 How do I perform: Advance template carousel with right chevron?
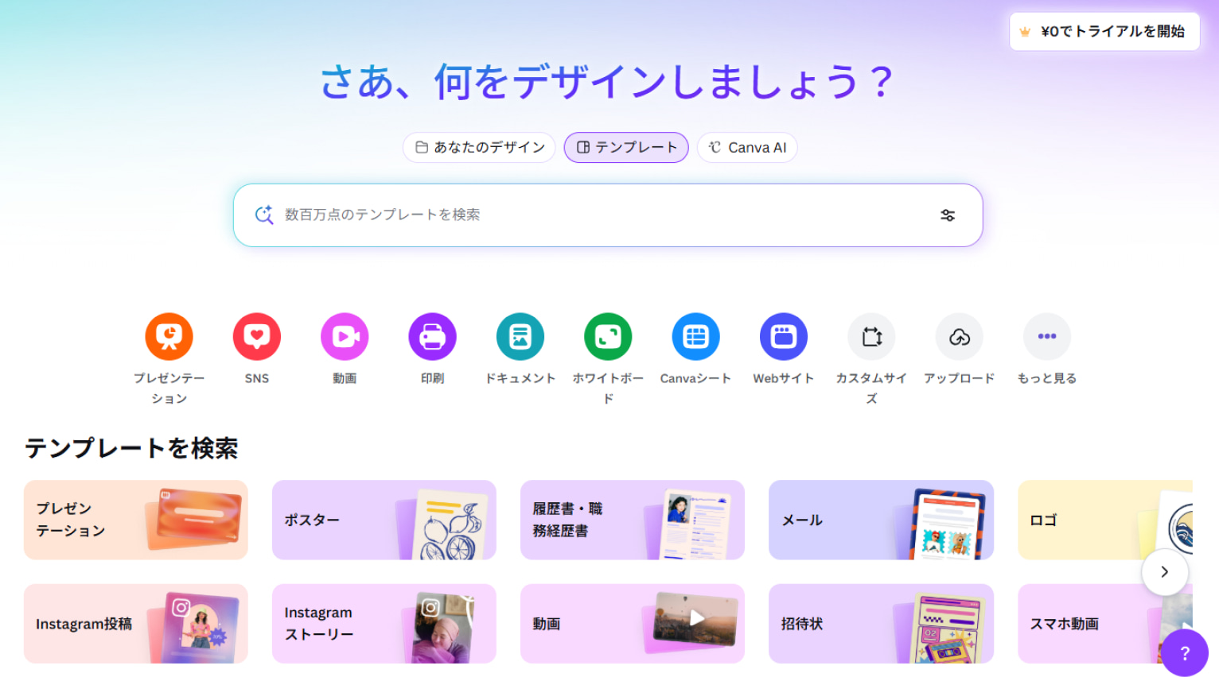point(1165,571)
